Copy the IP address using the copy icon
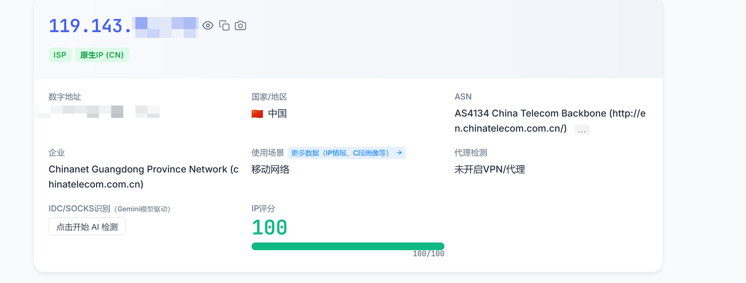This screenshot has height=283, width=746. coord(224,25)
